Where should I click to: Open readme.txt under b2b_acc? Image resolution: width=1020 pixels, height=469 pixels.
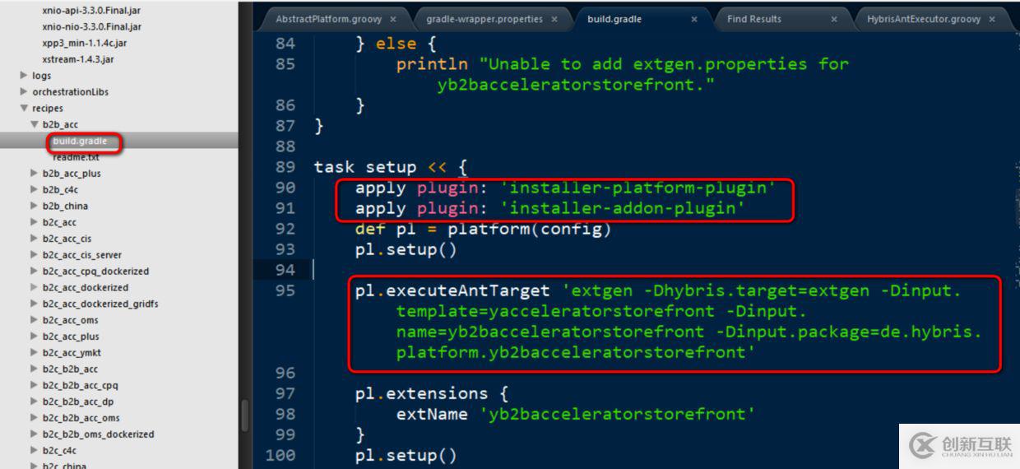pos(76,157)
